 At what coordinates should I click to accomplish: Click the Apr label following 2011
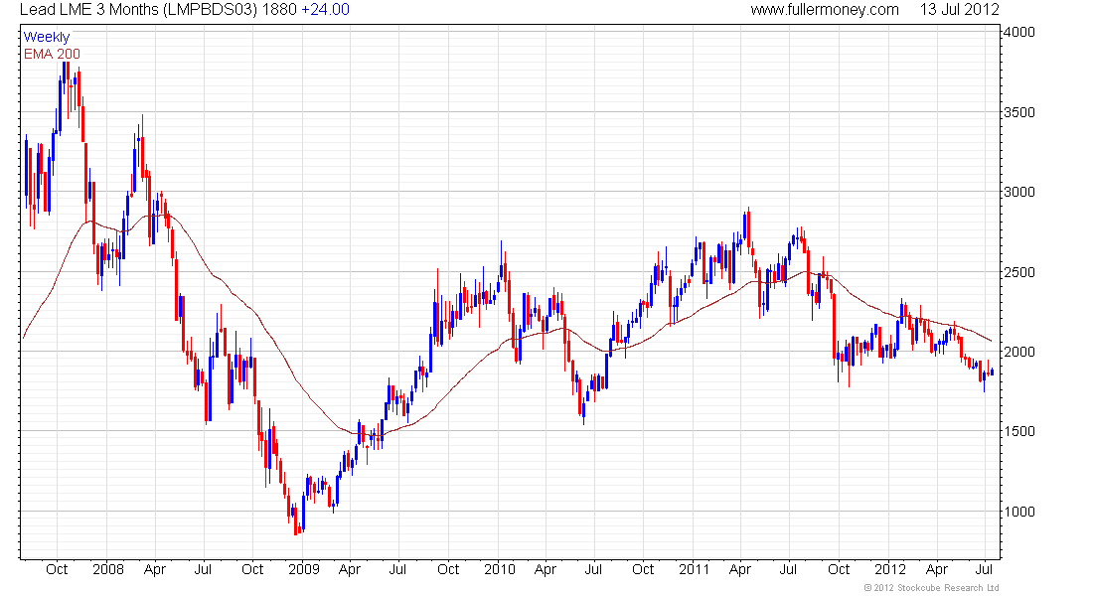(x=740, y=569)
